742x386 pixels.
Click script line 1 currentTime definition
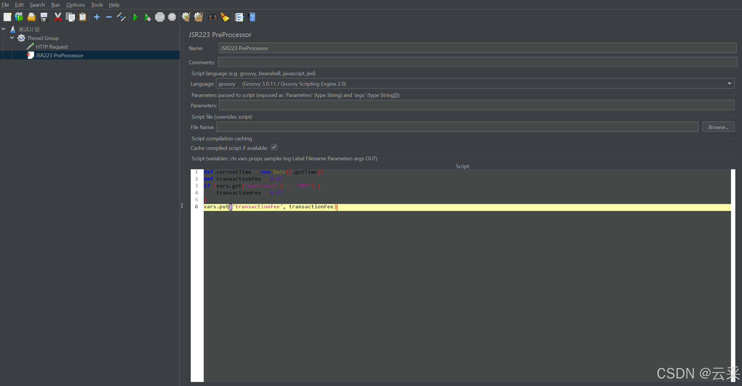click(263, 172)
